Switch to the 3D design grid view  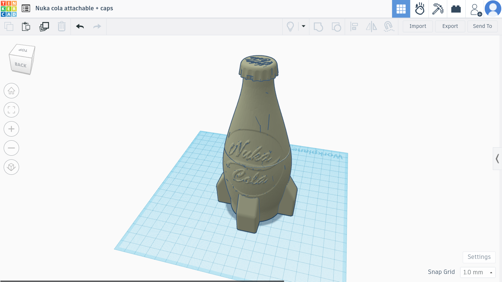tap(401, 9)
